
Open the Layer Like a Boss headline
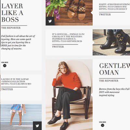point(12,13)
